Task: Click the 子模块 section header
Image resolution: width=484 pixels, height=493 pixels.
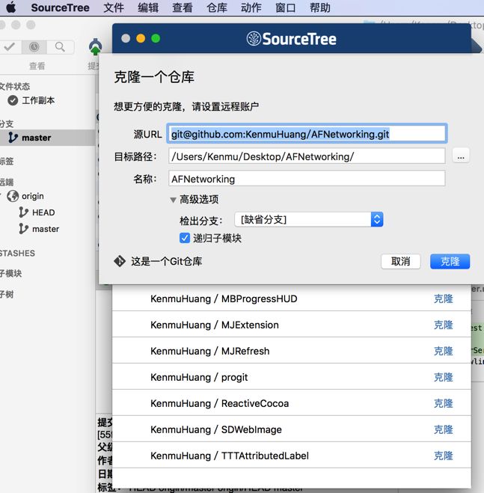Action: pyautogui.click(x=10, y=274)
